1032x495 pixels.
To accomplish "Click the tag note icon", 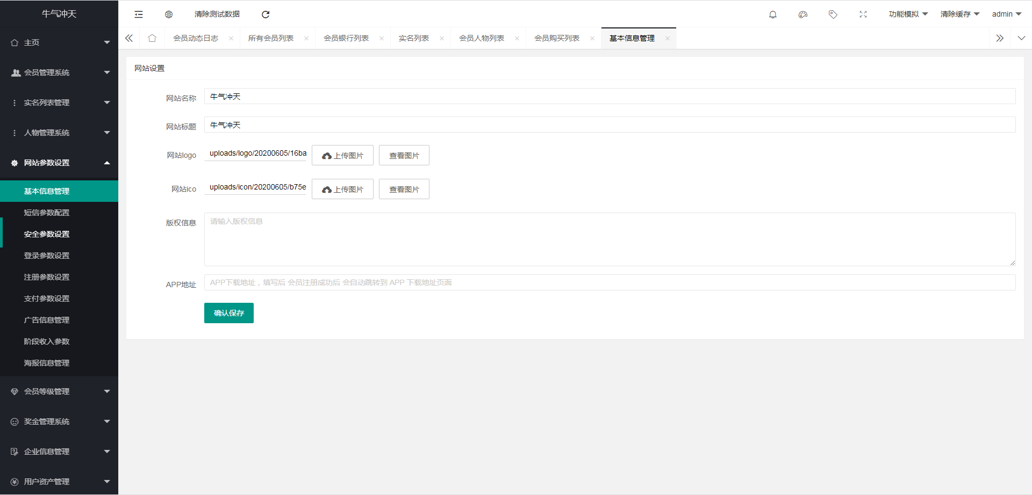I will (x=833, y=14).
